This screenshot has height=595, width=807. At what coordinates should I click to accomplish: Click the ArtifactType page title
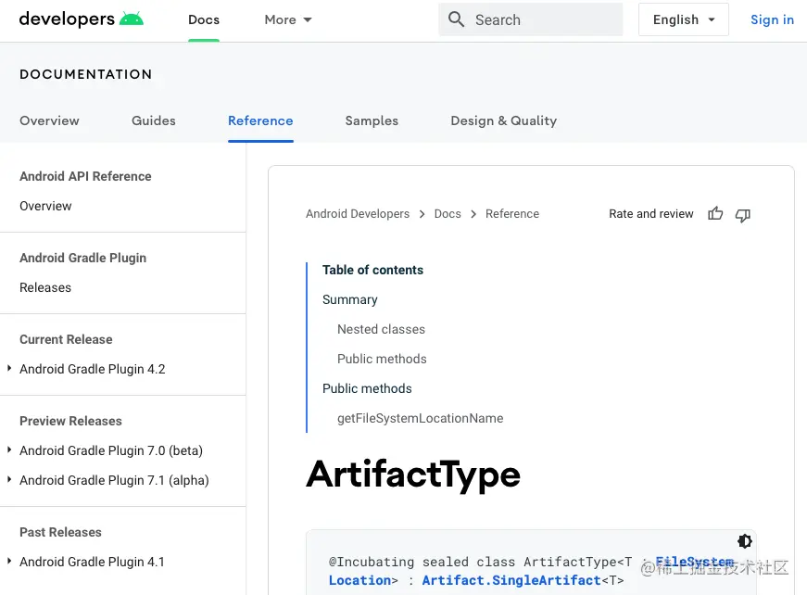tap(413, 475)
